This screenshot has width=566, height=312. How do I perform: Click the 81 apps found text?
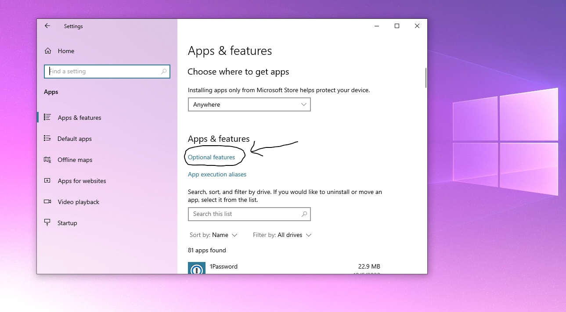coord(207,250)
